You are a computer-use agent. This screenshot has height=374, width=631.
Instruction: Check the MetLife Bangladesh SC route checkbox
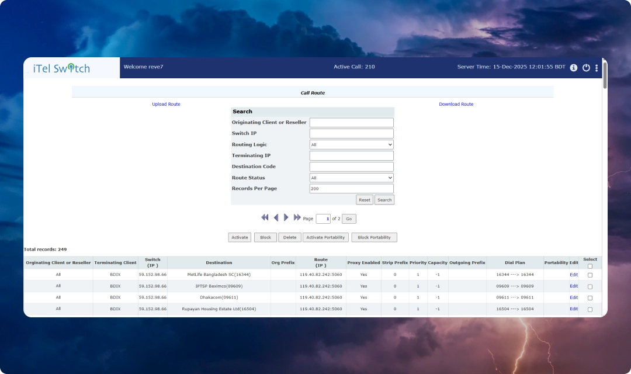[590, 275]
